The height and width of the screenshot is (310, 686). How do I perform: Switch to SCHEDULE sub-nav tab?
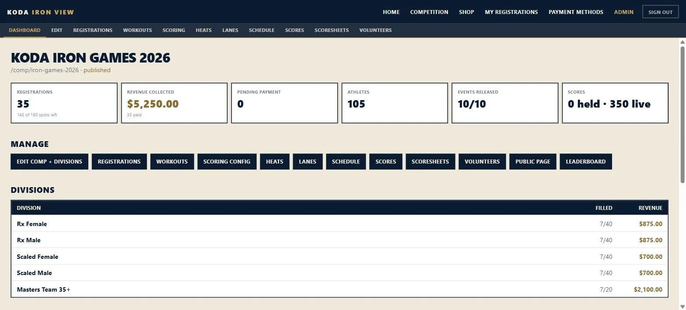(x=262, y=30)
